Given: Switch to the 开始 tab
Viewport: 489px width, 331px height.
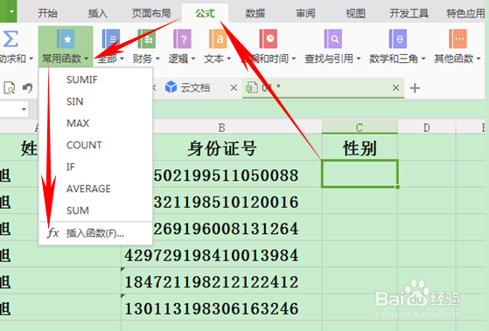Looking at the screenshot, I should pos(47,13).
